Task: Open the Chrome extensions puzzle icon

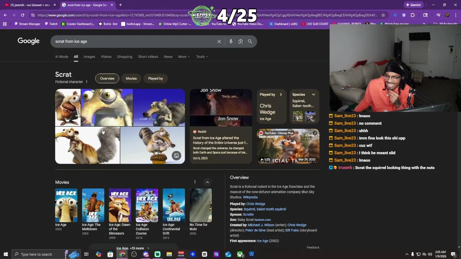Action: pyautogui.click(x=413, y=15)
